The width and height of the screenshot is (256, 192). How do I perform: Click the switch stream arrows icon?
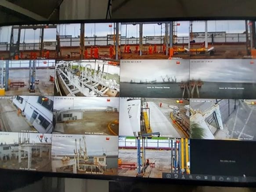click(x=206, y=178)
